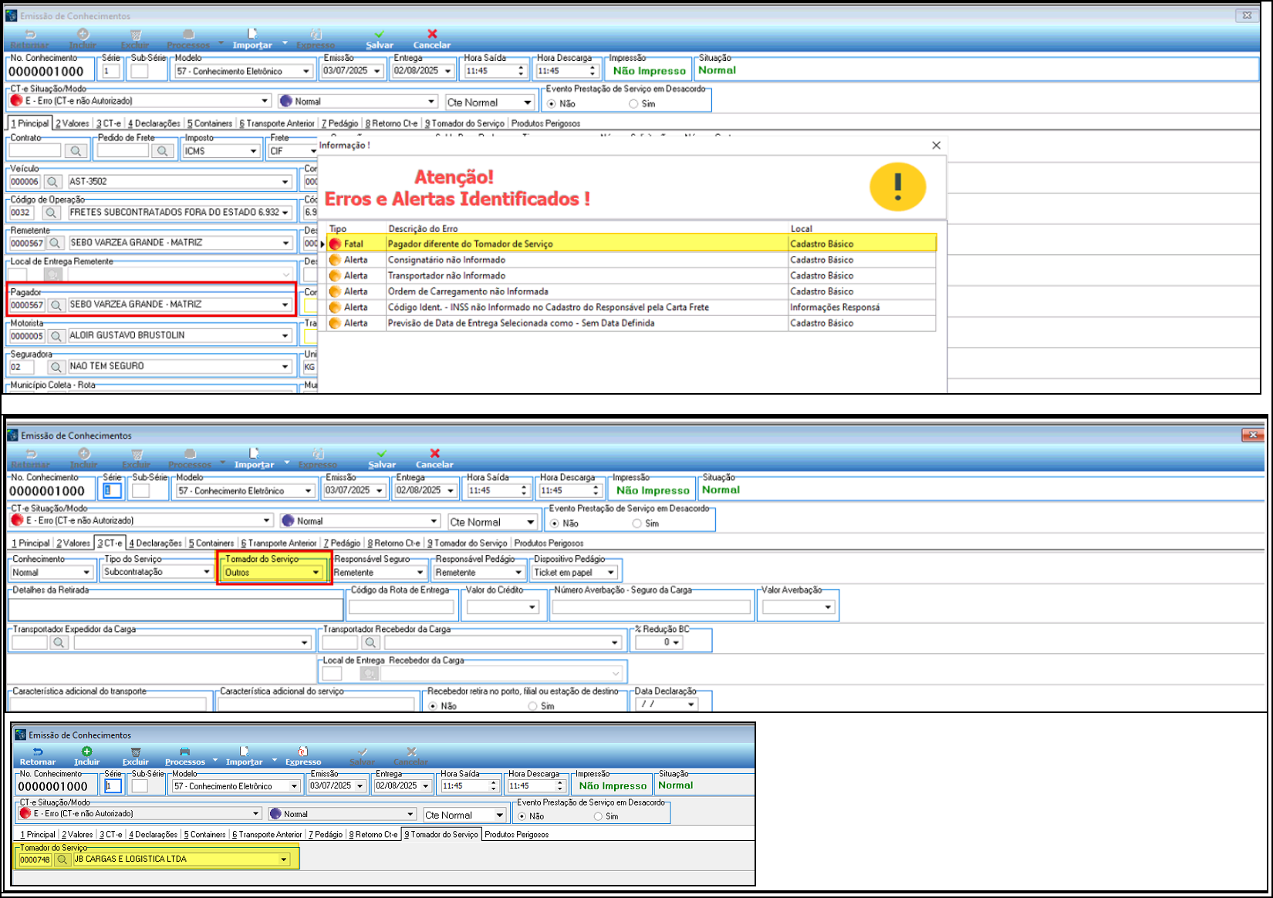Select Evento Desacordo Sim radio in bottom window
1273x898 pixels.
pyautogui.click(x=598, y=816)
